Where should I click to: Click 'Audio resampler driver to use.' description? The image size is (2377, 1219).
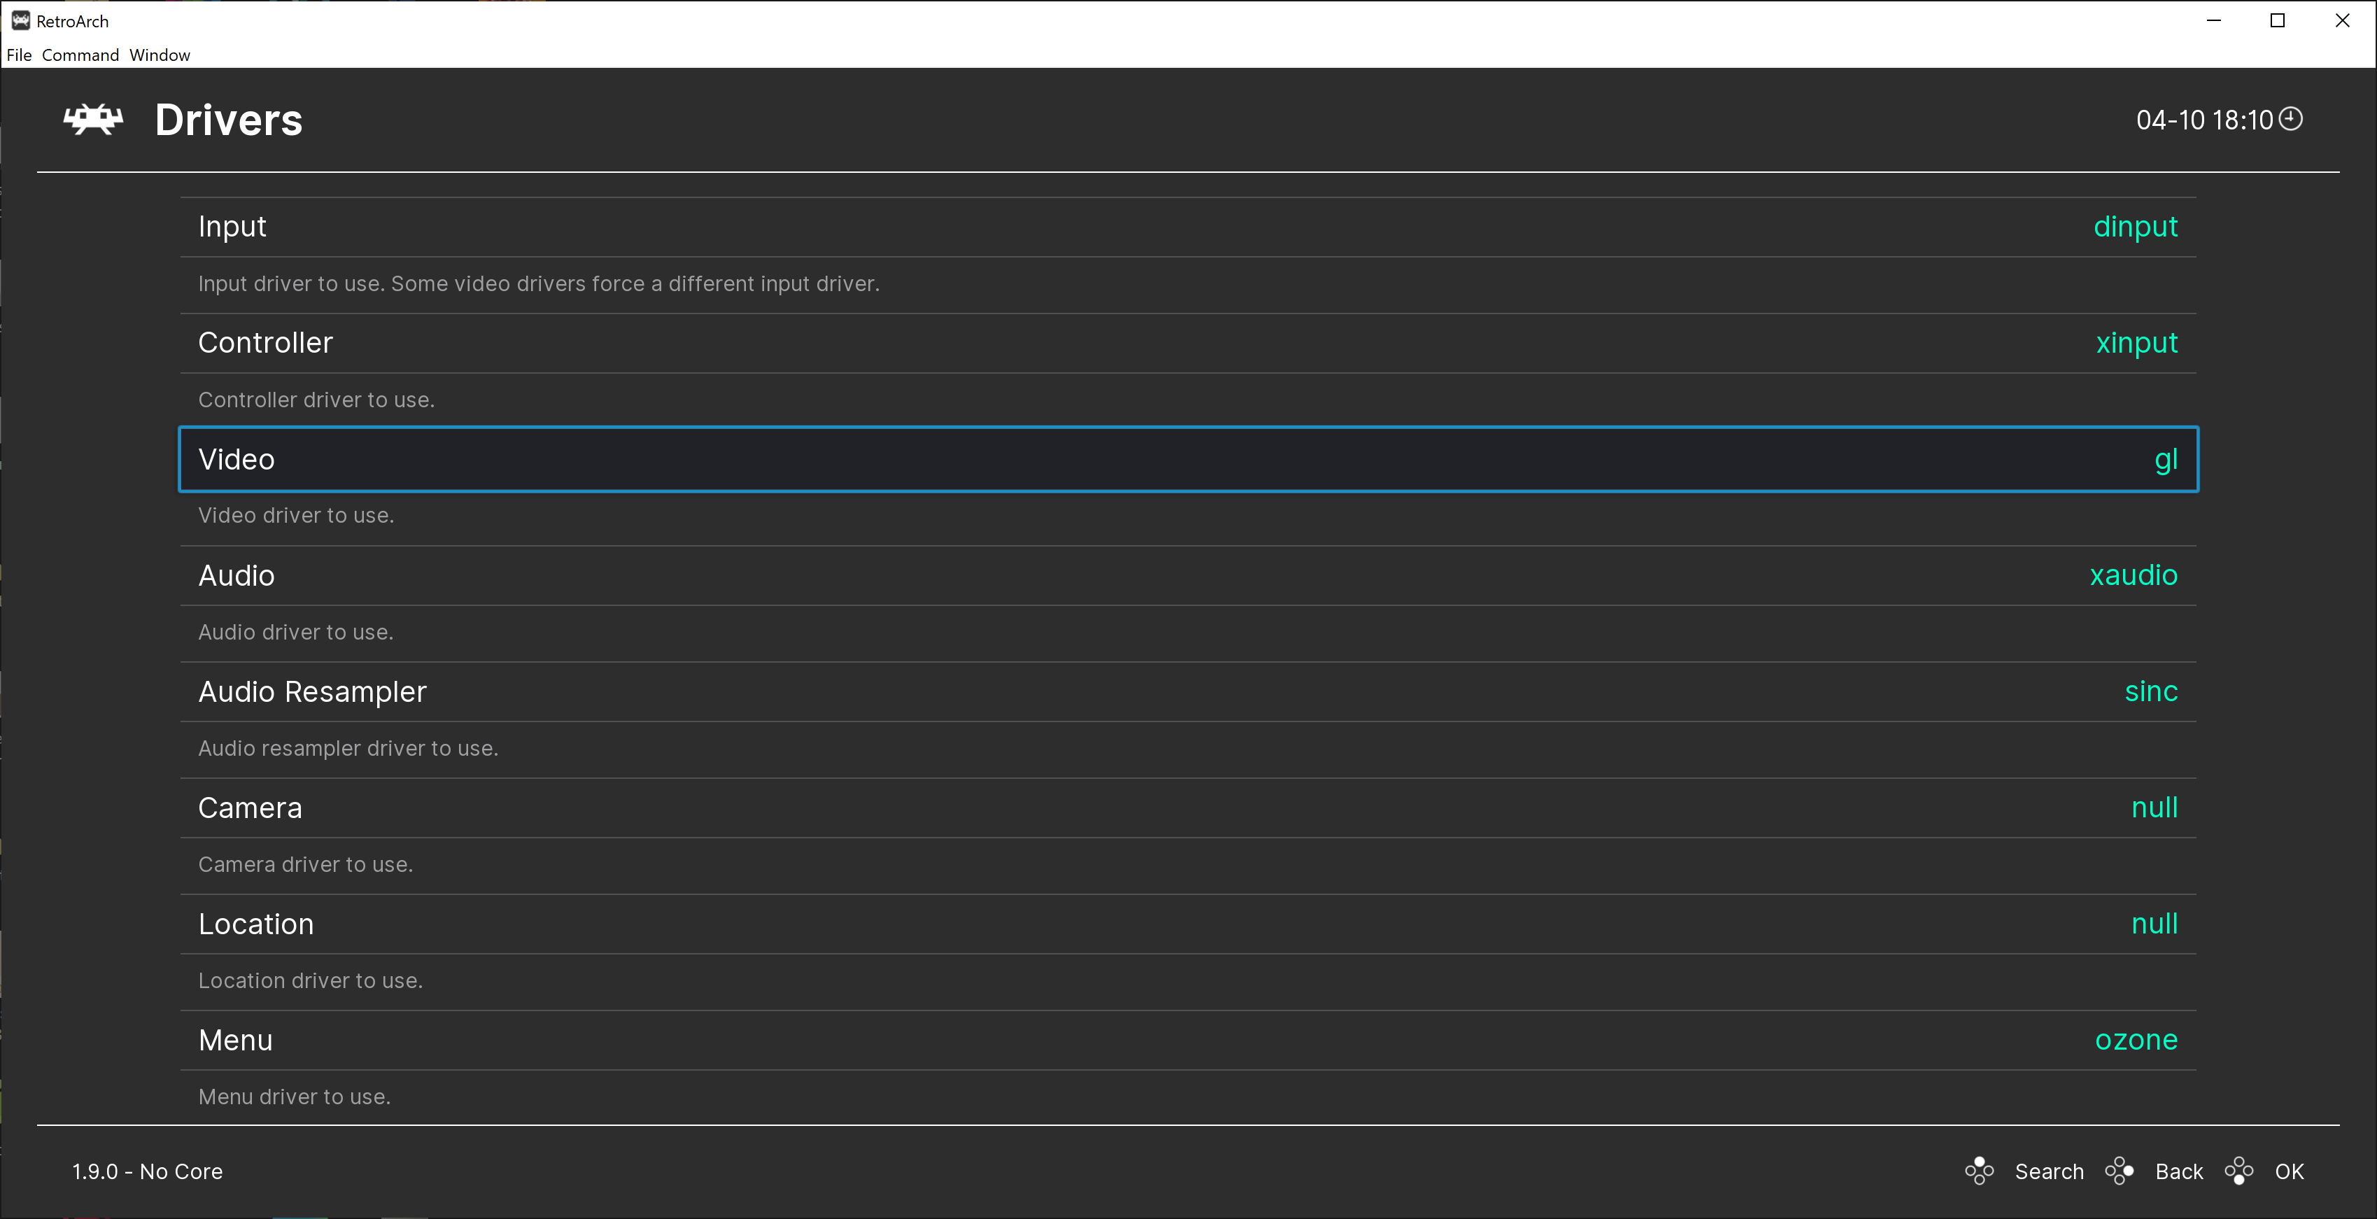point(348,749)
